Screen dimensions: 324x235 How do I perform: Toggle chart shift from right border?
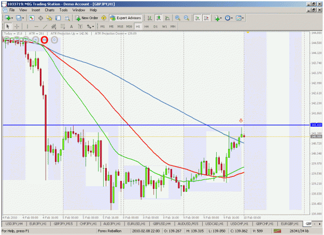(x=206, y=18)
